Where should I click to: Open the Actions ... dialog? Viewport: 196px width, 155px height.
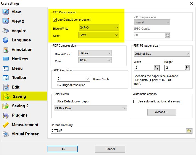pos(162,112)
